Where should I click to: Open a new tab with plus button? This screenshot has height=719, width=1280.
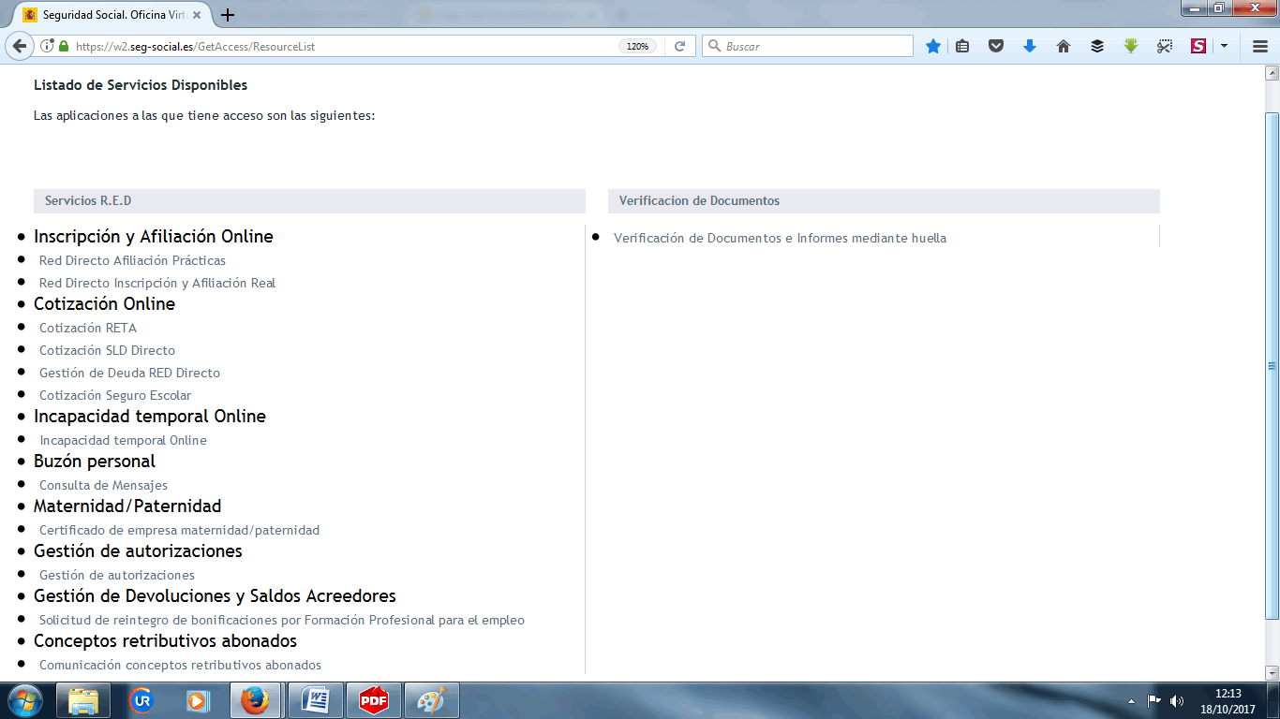pyautogui.click(x=228, y=15)
